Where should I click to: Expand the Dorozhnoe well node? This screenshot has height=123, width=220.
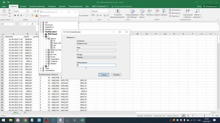tap(41, 25)
